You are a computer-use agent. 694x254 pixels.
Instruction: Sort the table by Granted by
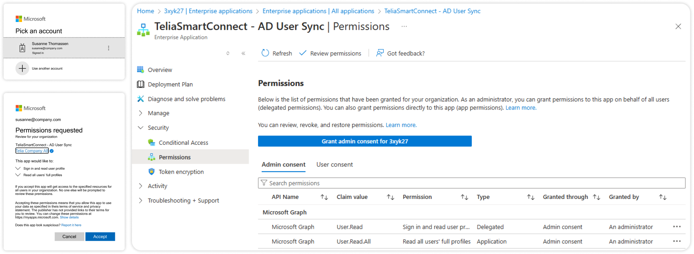663,197
